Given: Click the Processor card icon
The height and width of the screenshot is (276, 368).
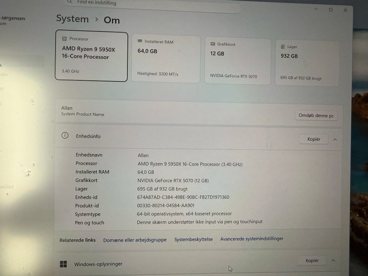Looking at the screenshot, I should [x=64, y=39].
